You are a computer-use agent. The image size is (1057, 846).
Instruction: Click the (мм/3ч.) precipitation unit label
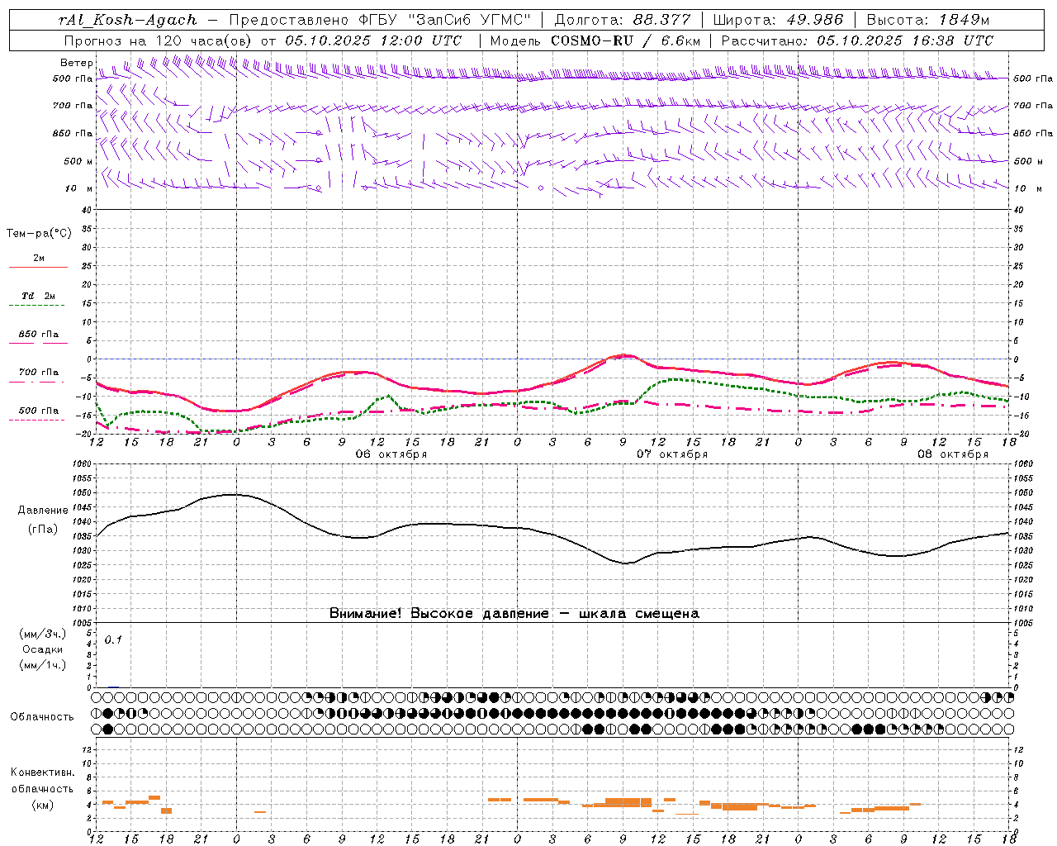click(x=43, y=634)
